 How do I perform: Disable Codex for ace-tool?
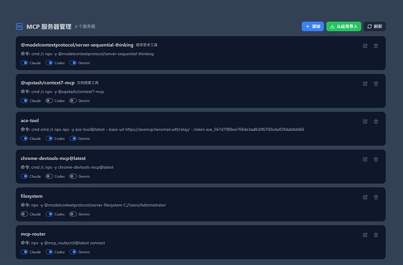[49, 138]
